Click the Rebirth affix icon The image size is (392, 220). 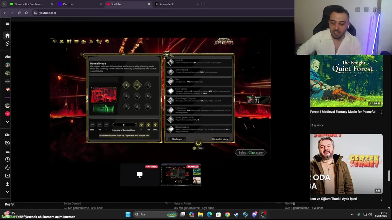(171, 62)
